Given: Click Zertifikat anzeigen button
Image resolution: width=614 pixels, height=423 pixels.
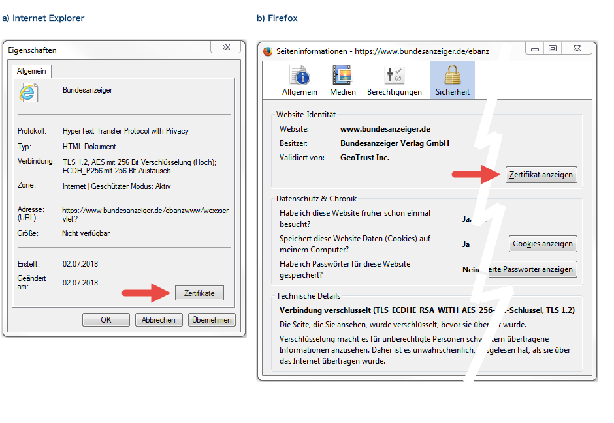Looking at the screenshot, I should tap(541, 175).
